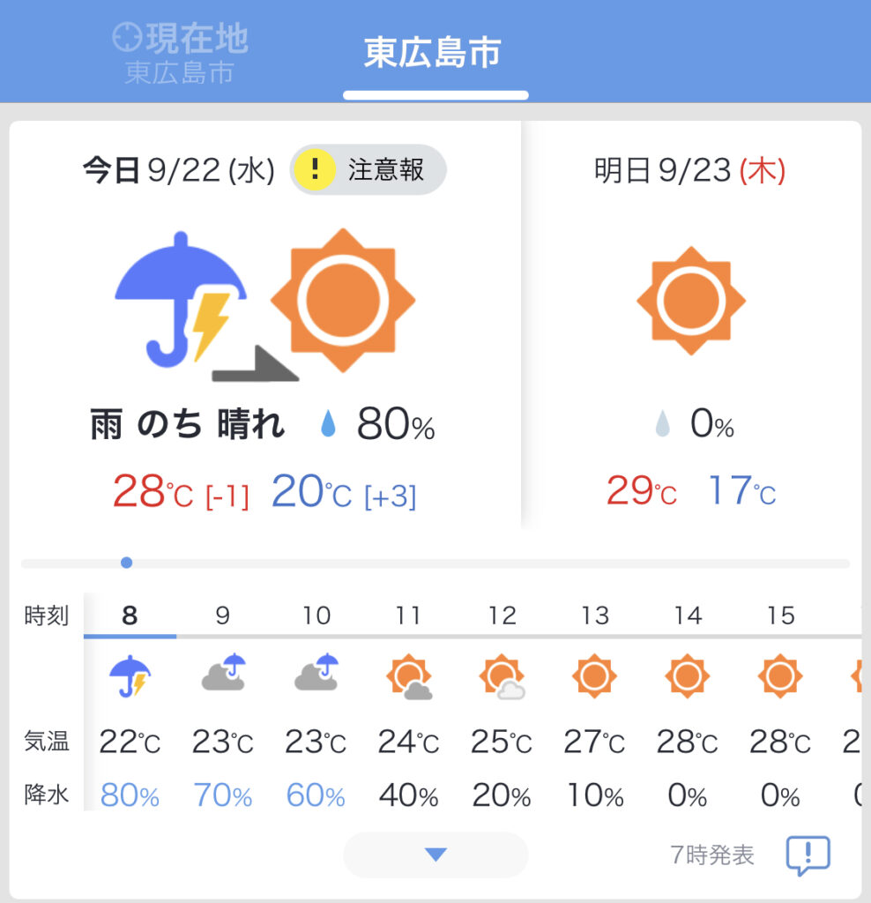
Task: Tap the 9 o'clock cloudy rain icon
Action: click(222, 673)
